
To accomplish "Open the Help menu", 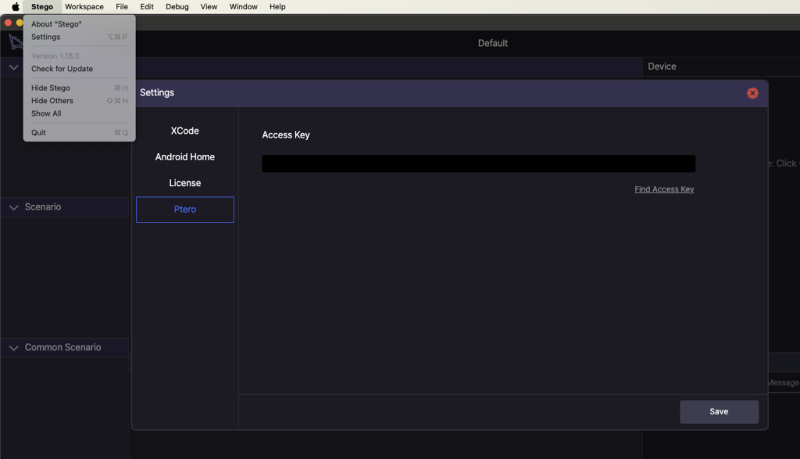I will point(277,6).
